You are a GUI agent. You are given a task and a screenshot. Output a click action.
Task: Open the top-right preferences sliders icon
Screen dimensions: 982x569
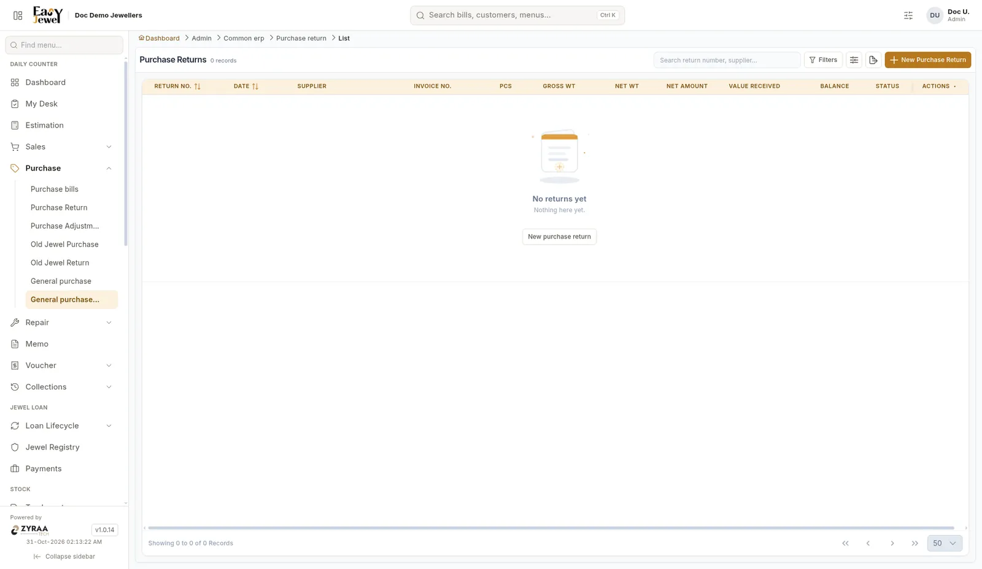point(908,15)
